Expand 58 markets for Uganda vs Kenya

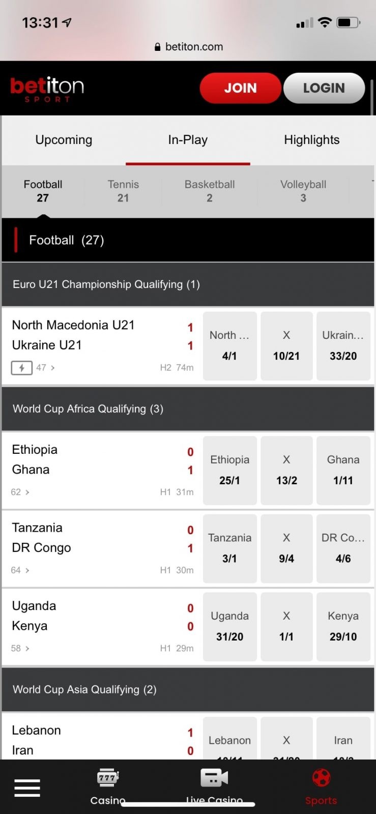coord(20,648)
